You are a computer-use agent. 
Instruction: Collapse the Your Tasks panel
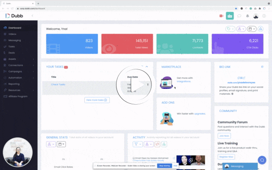click(147, 67)
